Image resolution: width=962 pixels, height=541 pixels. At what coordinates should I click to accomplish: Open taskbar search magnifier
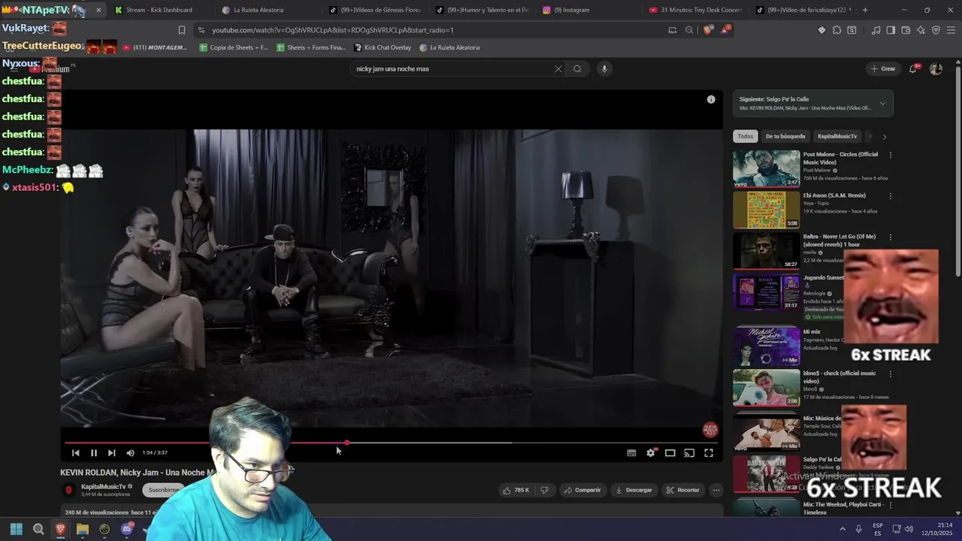38,529
